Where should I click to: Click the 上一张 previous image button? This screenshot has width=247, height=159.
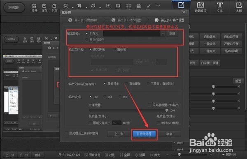pyautogui.click(x=10, y=155)
